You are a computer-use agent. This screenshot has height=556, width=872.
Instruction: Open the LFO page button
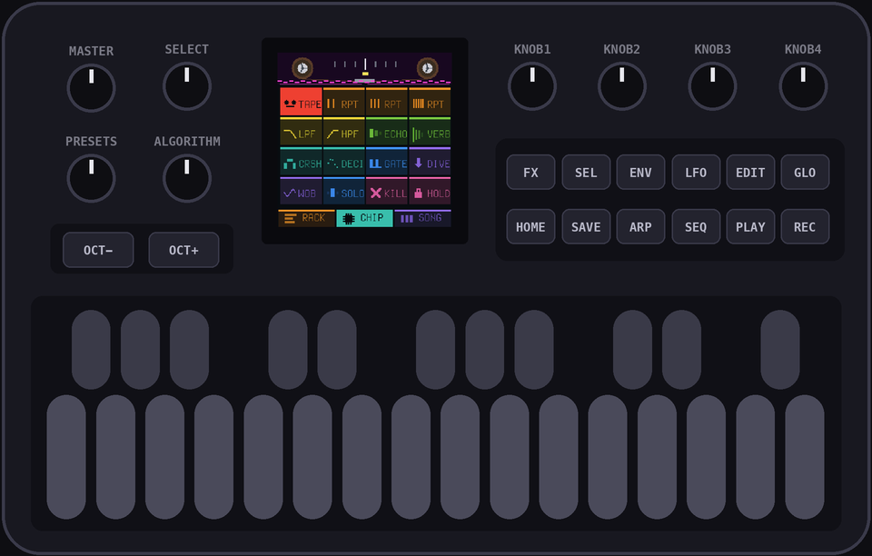click(x=696, y=173)
